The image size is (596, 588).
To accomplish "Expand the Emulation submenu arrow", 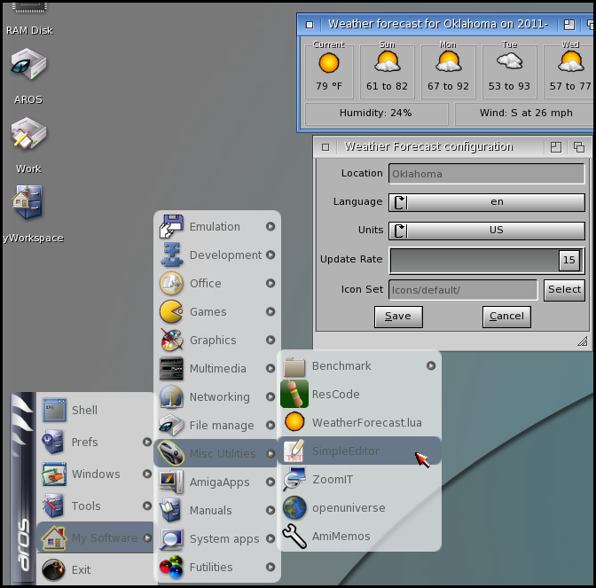I will tap(271, 226).
